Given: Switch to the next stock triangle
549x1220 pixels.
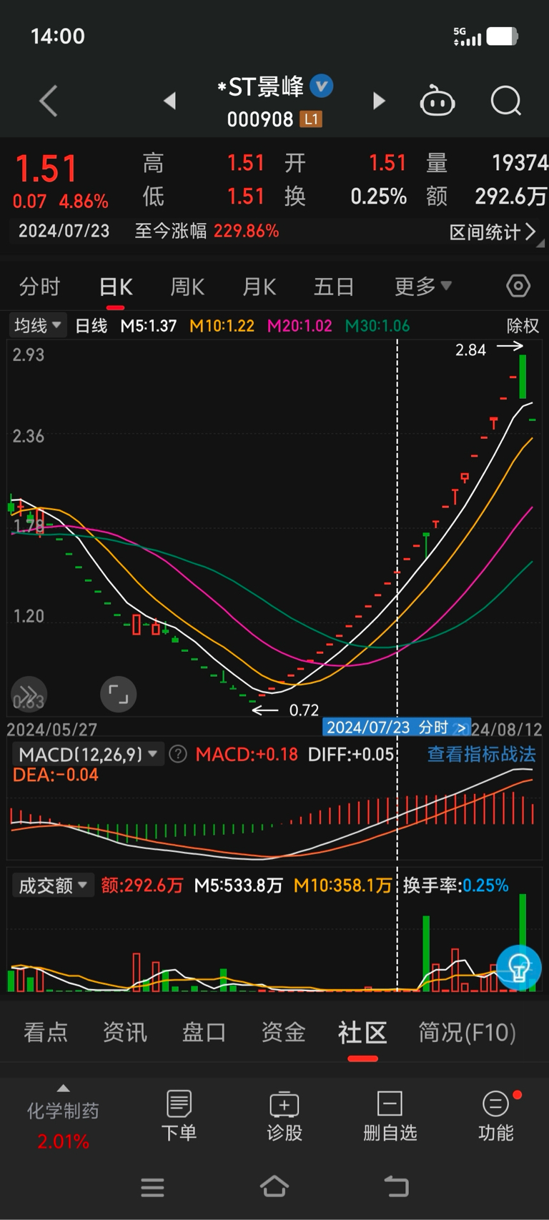Looking at the screenshot, I should point(379,101).
